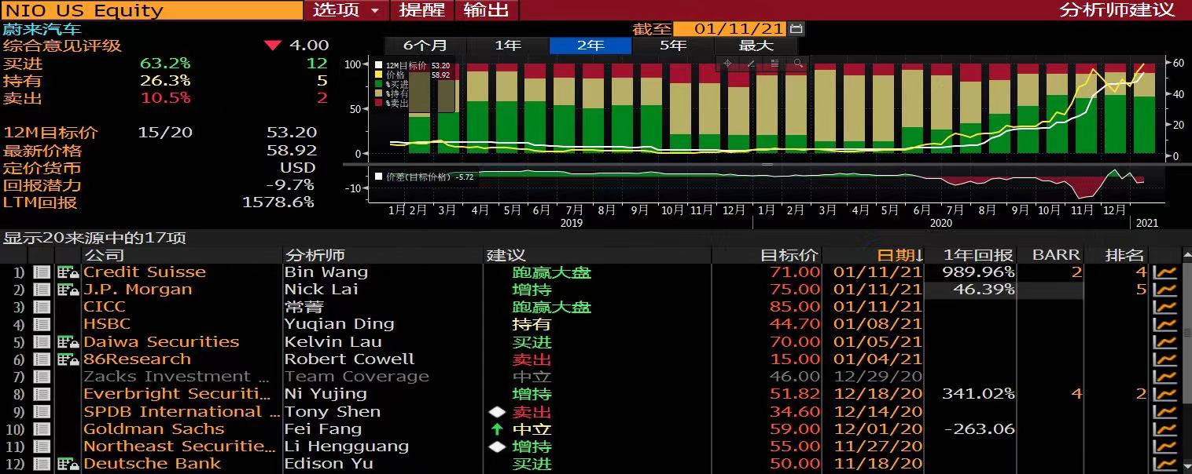Open the chart icon for HSBC row
This screenshot has width=1192, height=474.
pyautogui.click(x=1164, y=324)
